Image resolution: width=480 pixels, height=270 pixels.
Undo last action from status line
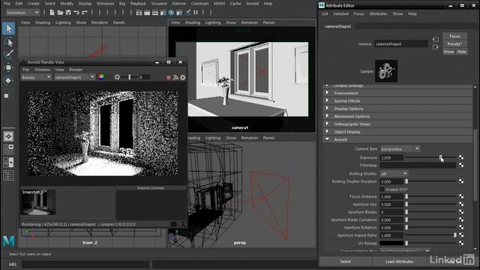76,13
